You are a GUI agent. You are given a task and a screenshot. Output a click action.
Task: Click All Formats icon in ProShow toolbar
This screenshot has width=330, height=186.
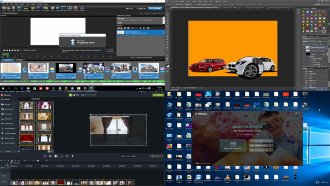coord(45,8)
